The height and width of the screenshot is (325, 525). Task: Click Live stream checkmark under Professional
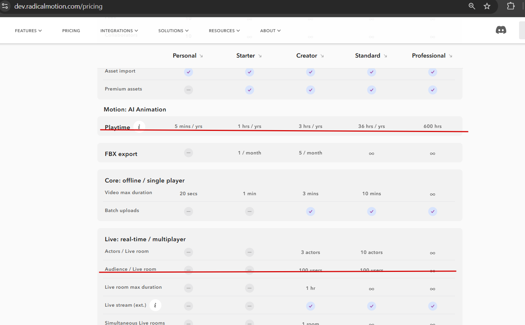pyautogui.click(x=433, y=306)
